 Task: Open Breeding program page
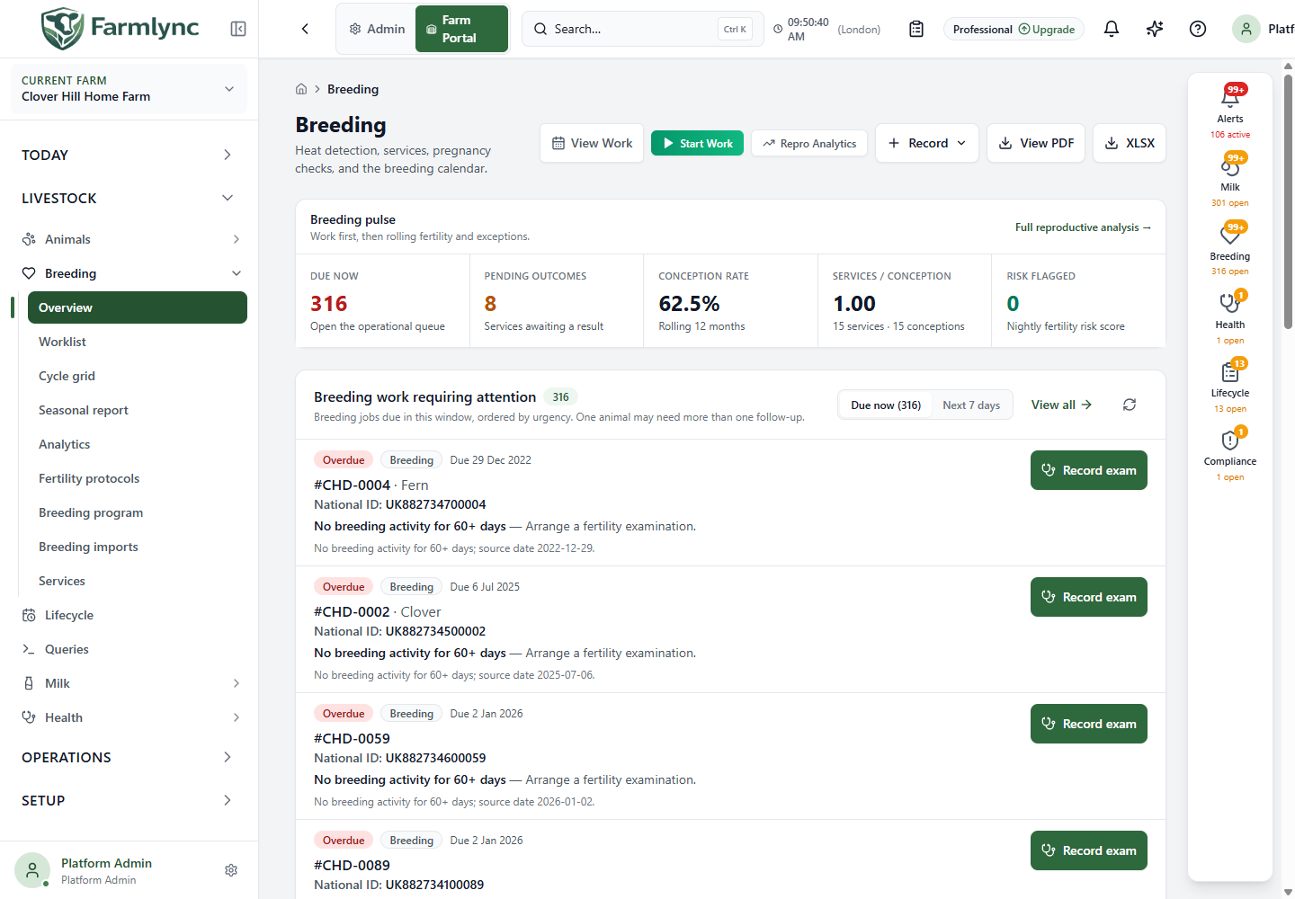click(138, 512)
